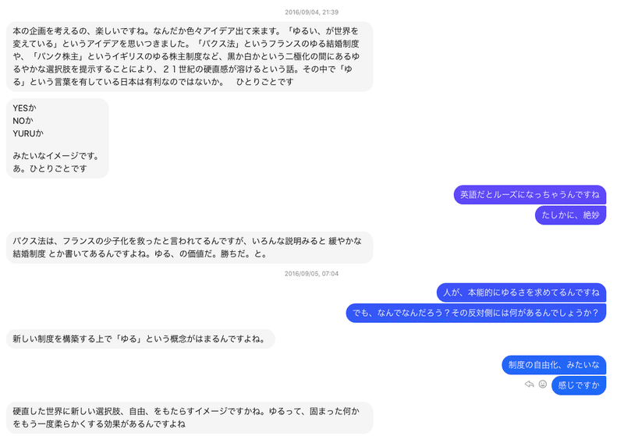
Task: Open the emoji reaction smiley icon
Action: pos(542,384)
